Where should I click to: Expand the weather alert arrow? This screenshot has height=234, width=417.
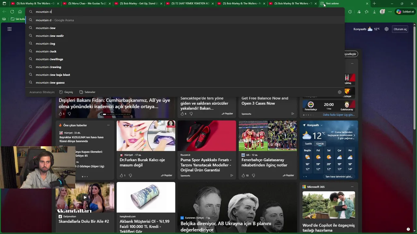[x=354, y=135]
